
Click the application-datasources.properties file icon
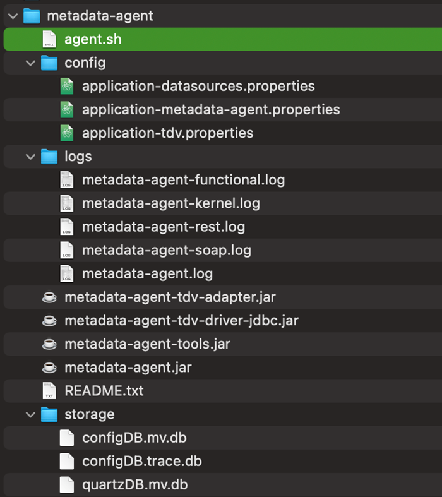tap(67, 87)
